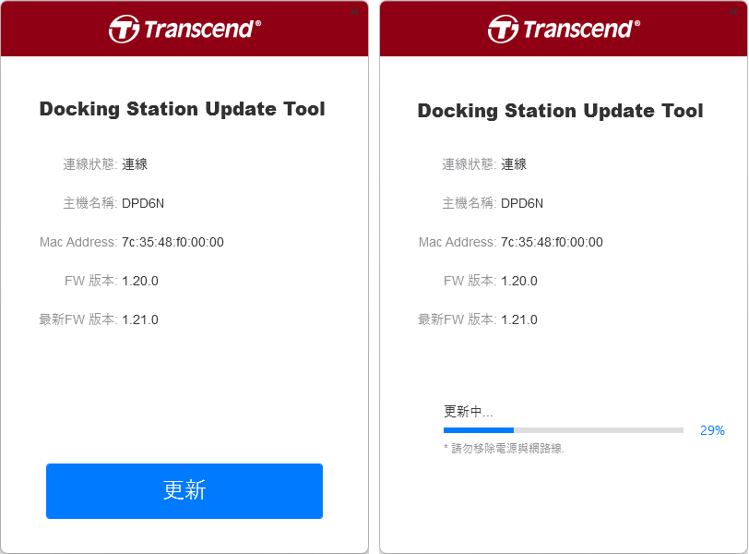
Task: Click host name DPD6N in the non-updating window
Action: tap(143, 204)
